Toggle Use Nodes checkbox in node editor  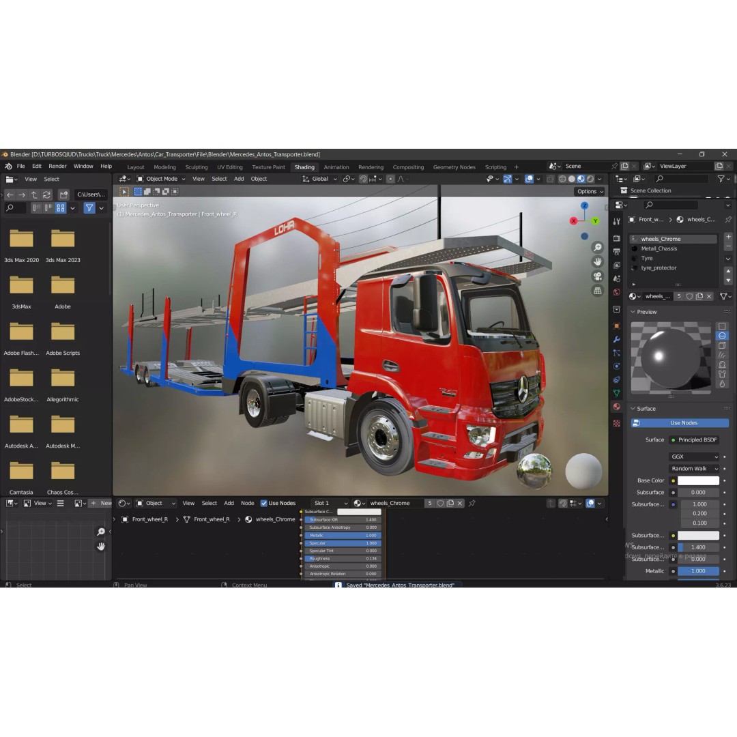coord(264,504)
